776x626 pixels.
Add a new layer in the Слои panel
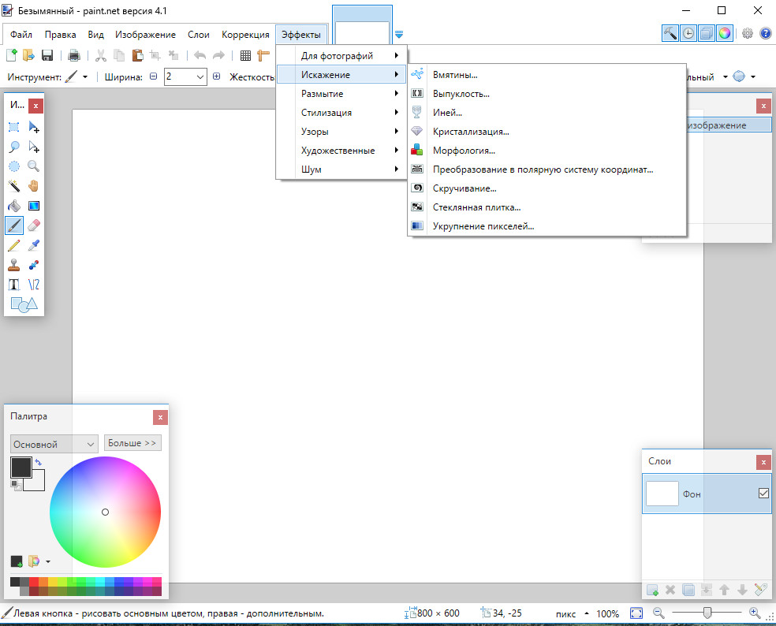651,589
